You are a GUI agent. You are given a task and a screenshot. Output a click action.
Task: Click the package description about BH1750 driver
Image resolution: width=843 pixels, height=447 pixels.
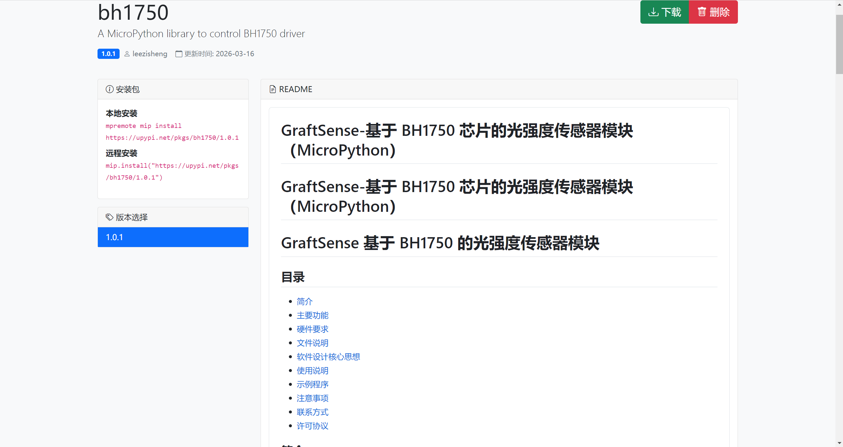(x=201, y=34)
